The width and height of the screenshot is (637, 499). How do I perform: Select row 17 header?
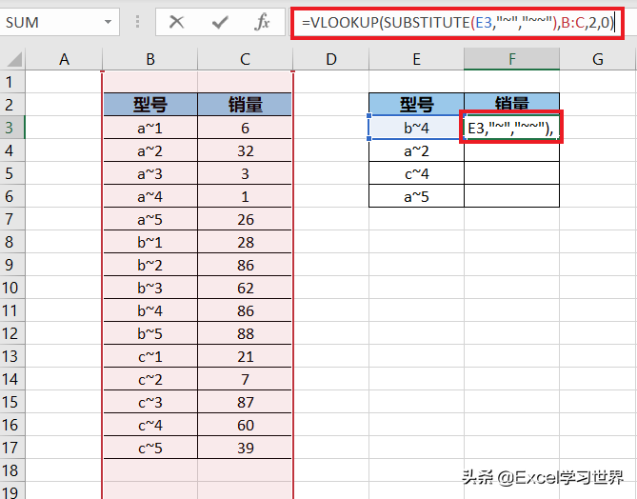tap(12, 448)
